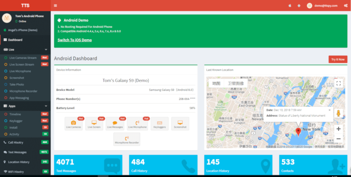Click the Statue of Liberty address text
Image resolution: width=351 pixels, height=177 pixels.
pos(302,116)
